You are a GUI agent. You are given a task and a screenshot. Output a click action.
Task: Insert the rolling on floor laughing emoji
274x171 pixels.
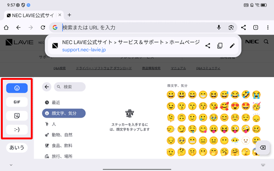[246, 94]
